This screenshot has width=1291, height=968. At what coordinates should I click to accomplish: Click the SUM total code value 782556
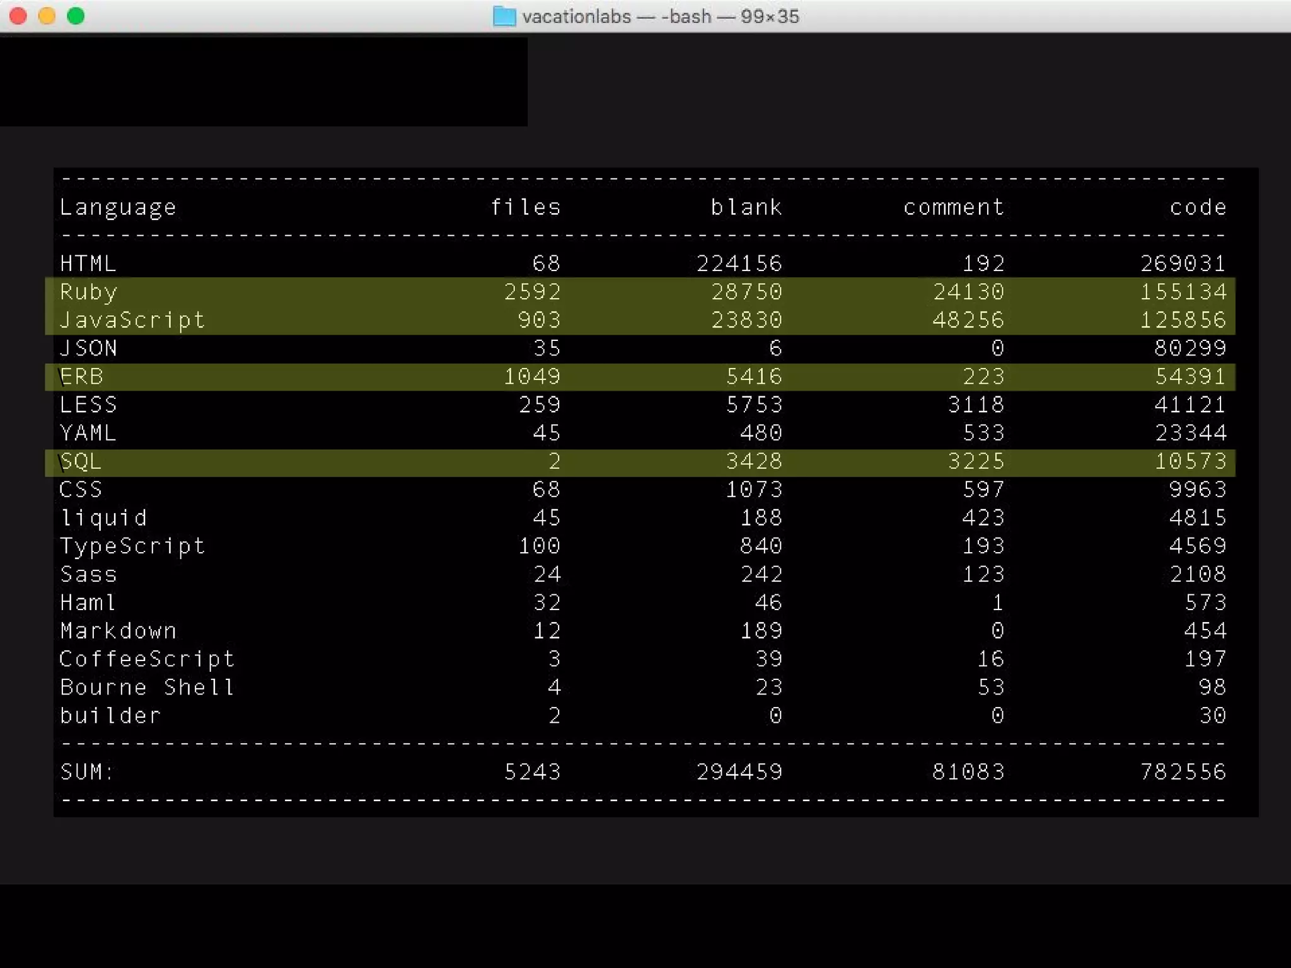point(1183,772)
